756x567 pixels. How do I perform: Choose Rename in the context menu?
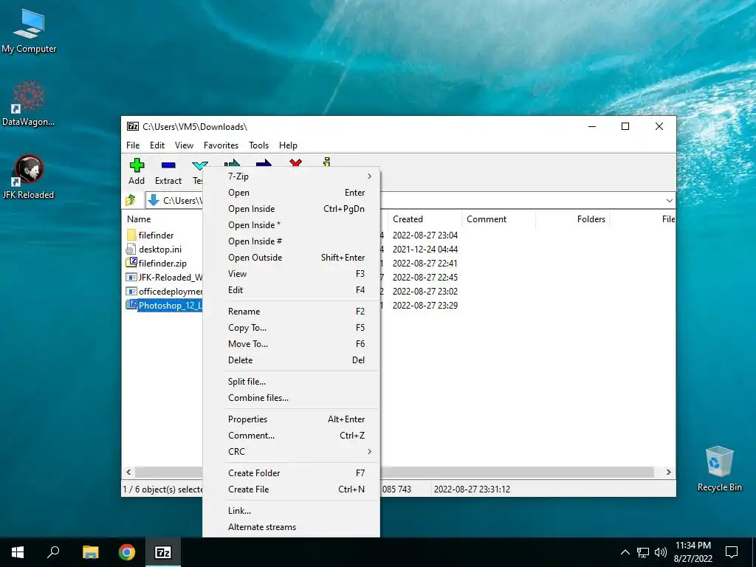(291, 312)
